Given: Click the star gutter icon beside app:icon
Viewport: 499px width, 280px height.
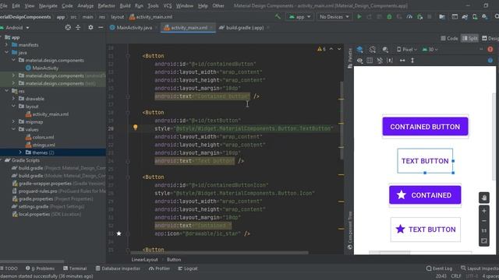Looking at the screenshot, I should [119, 233].
